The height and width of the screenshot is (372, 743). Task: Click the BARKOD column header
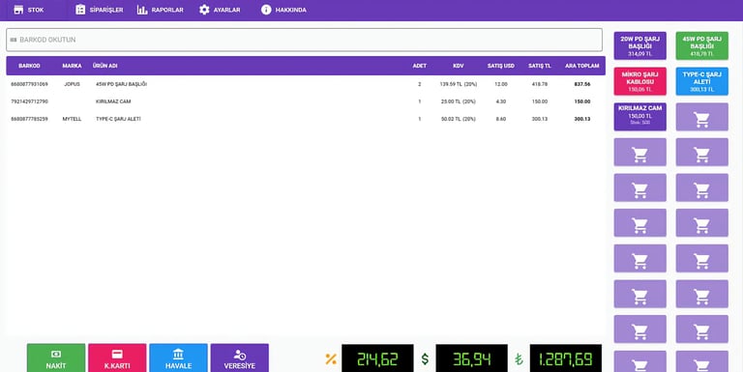click(29, 66)
